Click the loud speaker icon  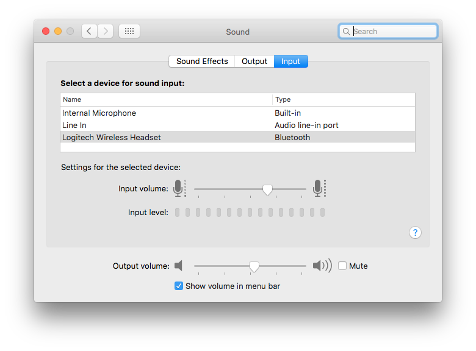322,266
